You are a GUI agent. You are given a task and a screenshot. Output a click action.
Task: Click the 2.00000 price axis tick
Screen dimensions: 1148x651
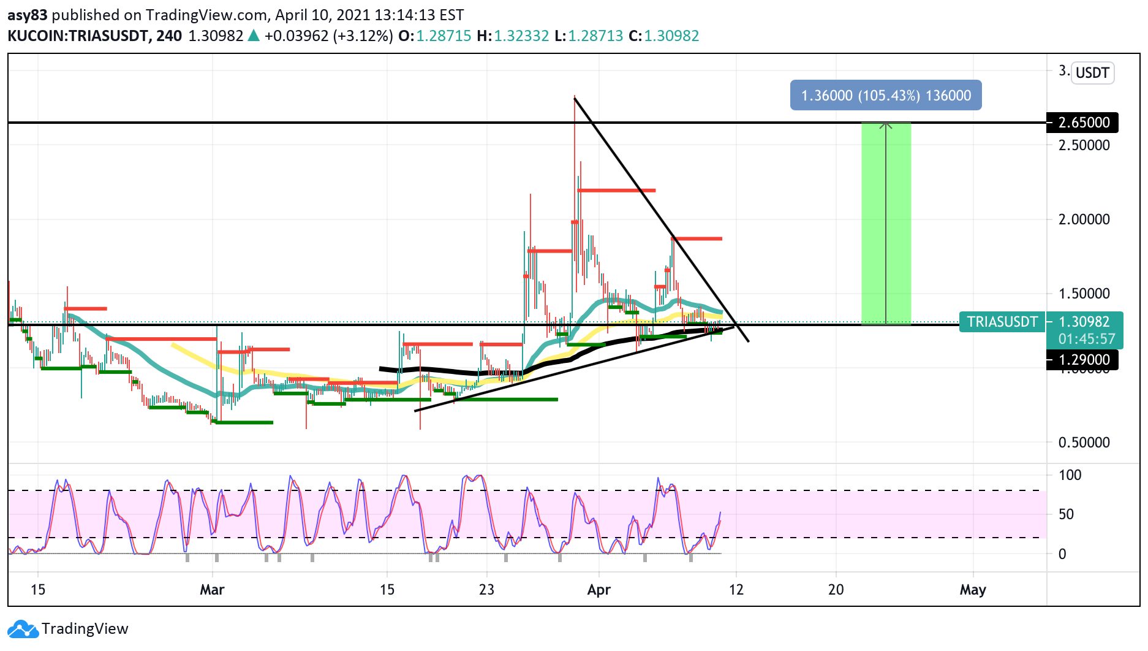(1084, 219)
